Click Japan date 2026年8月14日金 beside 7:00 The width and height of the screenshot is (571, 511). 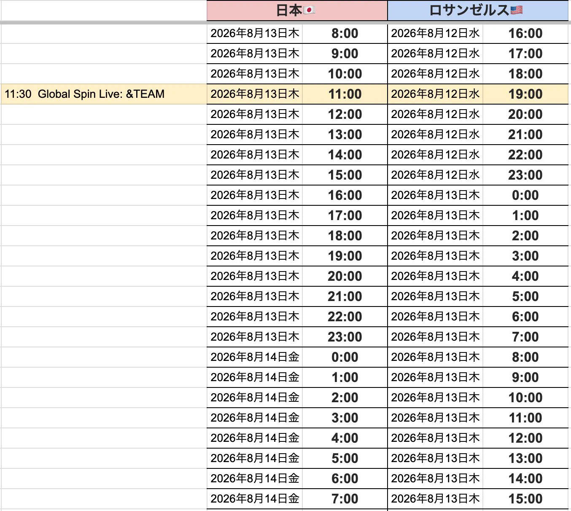pos(255,499)
